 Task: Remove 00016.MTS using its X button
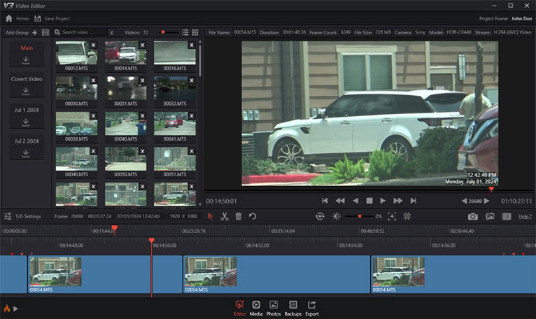point(192,45)
